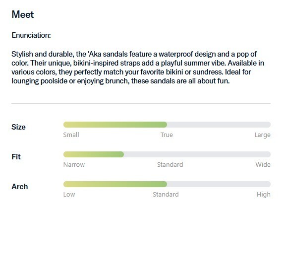Click the Size fit indicator bar
This screenshot has width=283, height=278.
coord(167,125)
